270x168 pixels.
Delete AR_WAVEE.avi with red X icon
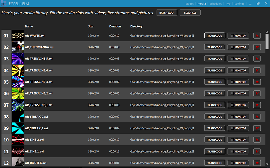pos(257,36)
